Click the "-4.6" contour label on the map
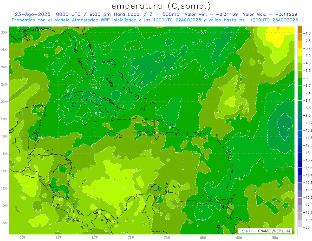The image size is (312, 241). [137, 169]
